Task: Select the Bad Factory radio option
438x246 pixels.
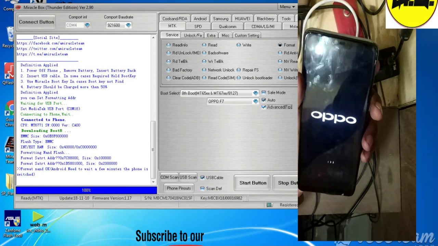Action: pyautogui.click(x=179, y=70)
